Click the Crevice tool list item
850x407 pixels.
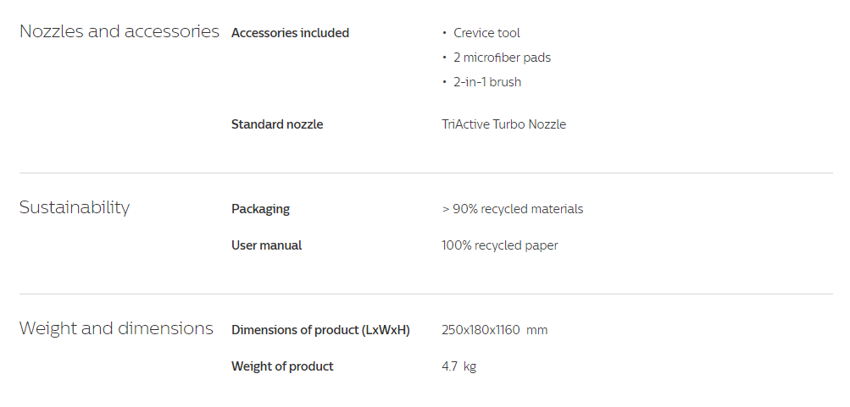pos(486,33)
